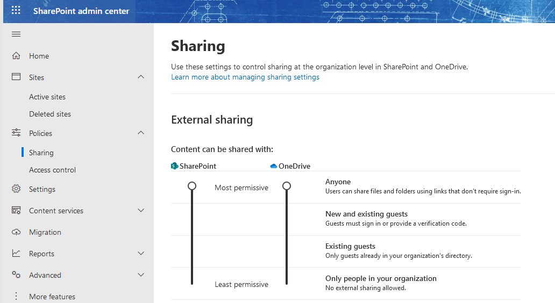The height and width of the screenshot is (303, 555).
Task: Click 'No external sharing allowed.' description
Action: (x=366, y=288)
